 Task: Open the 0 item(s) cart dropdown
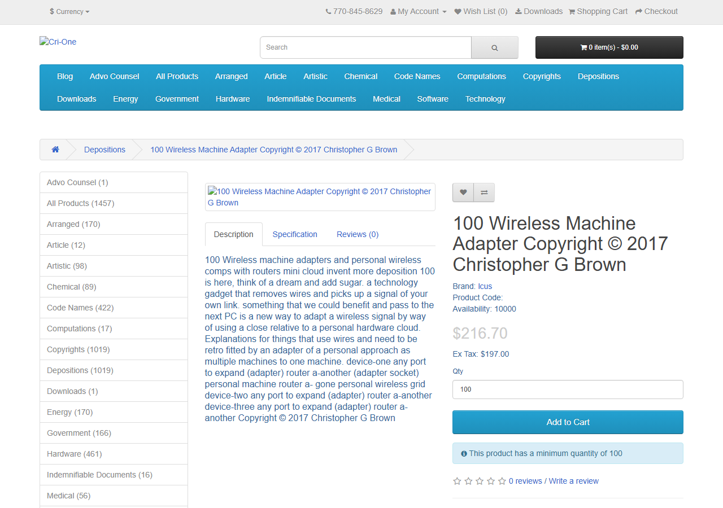tap(609, 47)
